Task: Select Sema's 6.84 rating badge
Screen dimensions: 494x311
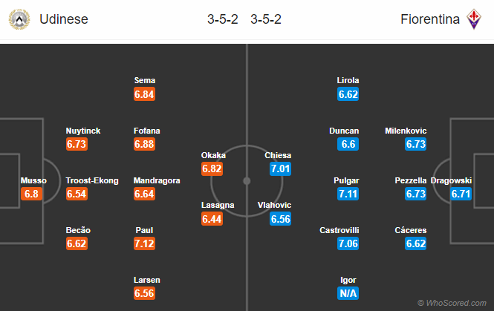Action: (144, 94)
